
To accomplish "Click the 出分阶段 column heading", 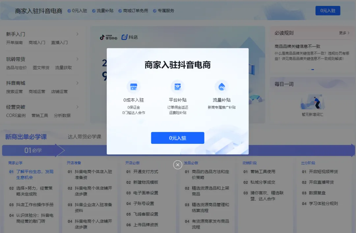I will (x=308, y=163).
